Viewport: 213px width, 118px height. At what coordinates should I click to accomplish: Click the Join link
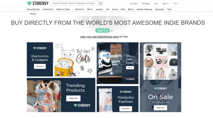pyautogui.click(x=156, y=3)
